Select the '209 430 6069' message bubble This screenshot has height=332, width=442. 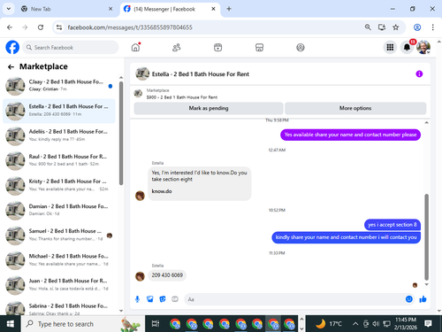point(167,275)
